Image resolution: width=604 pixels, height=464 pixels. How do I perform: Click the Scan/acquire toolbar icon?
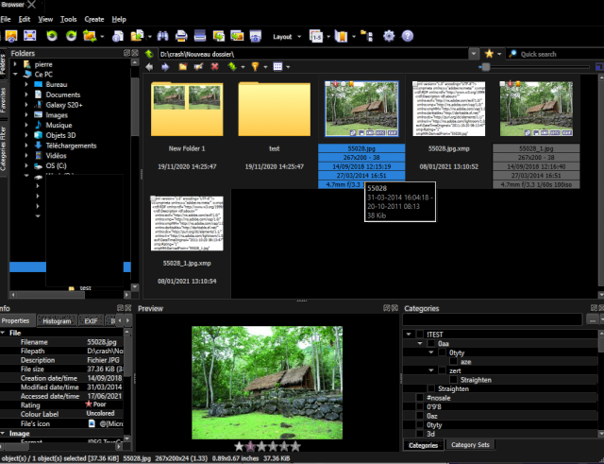(200, 36)
